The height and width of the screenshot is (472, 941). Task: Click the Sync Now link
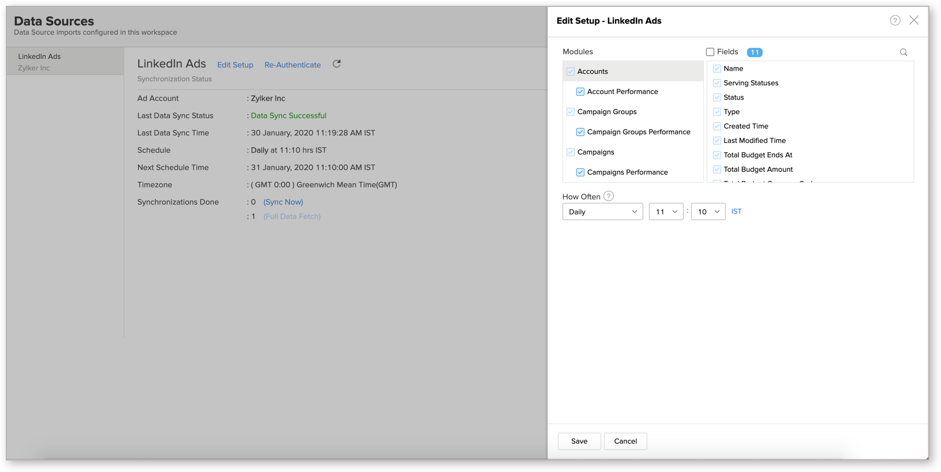[x=283, y=202]
